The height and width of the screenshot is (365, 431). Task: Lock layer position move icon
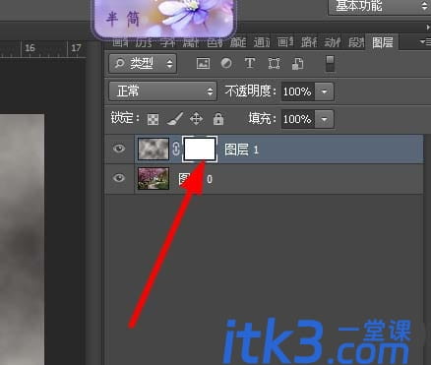(196, 119)
